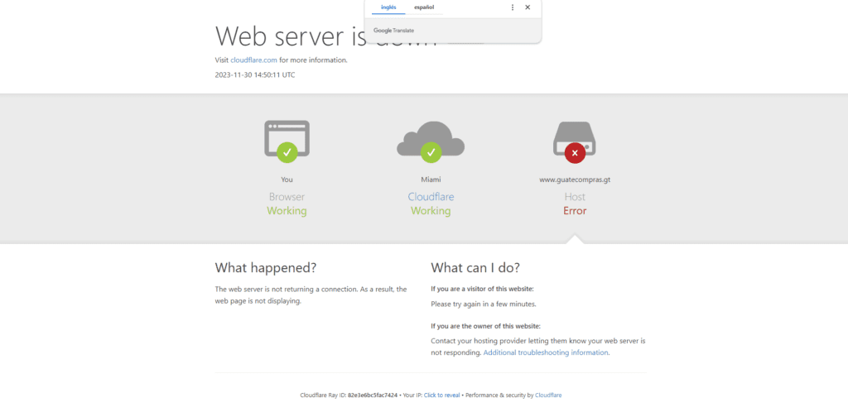
Task: Click the red X badge on the host icon
Action: click(x=575, y=152)
